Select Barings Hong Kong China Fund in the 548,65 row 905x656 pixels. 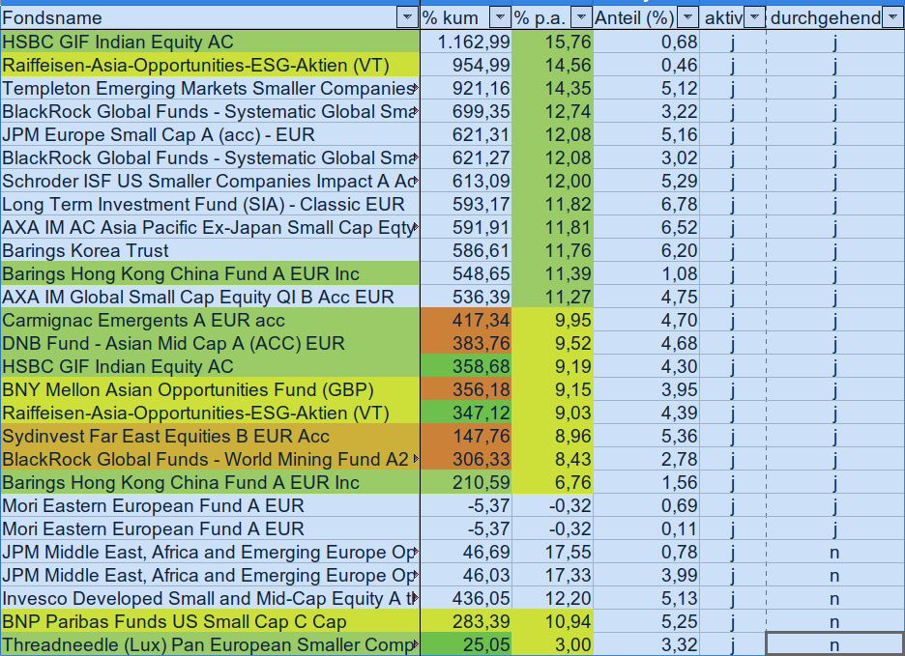(x=210, y=273)
